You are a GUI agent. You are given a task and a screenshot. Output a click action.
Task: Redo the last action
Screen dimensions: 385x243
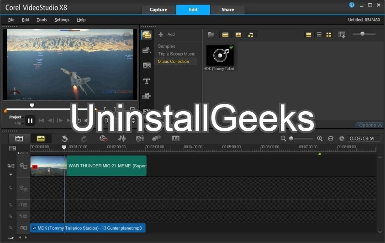click(x=84, y=139)
